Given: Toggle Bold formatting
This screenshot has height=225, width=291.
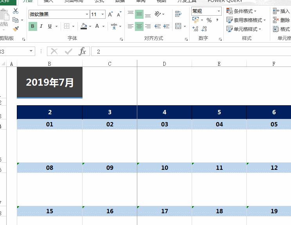Looking at the screenshot, I should (x=33, y=26).
